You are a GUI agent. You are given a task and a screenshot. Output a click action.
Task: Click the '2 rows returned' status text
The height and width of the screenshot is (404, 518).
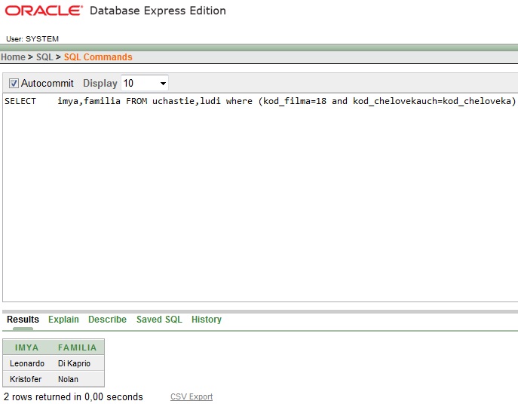[73, 396]
